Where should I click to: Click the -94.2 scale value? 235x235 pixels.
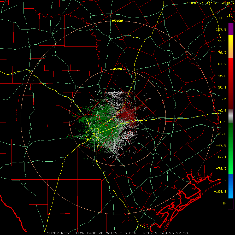pyautogui.click(x=221, y=180)
